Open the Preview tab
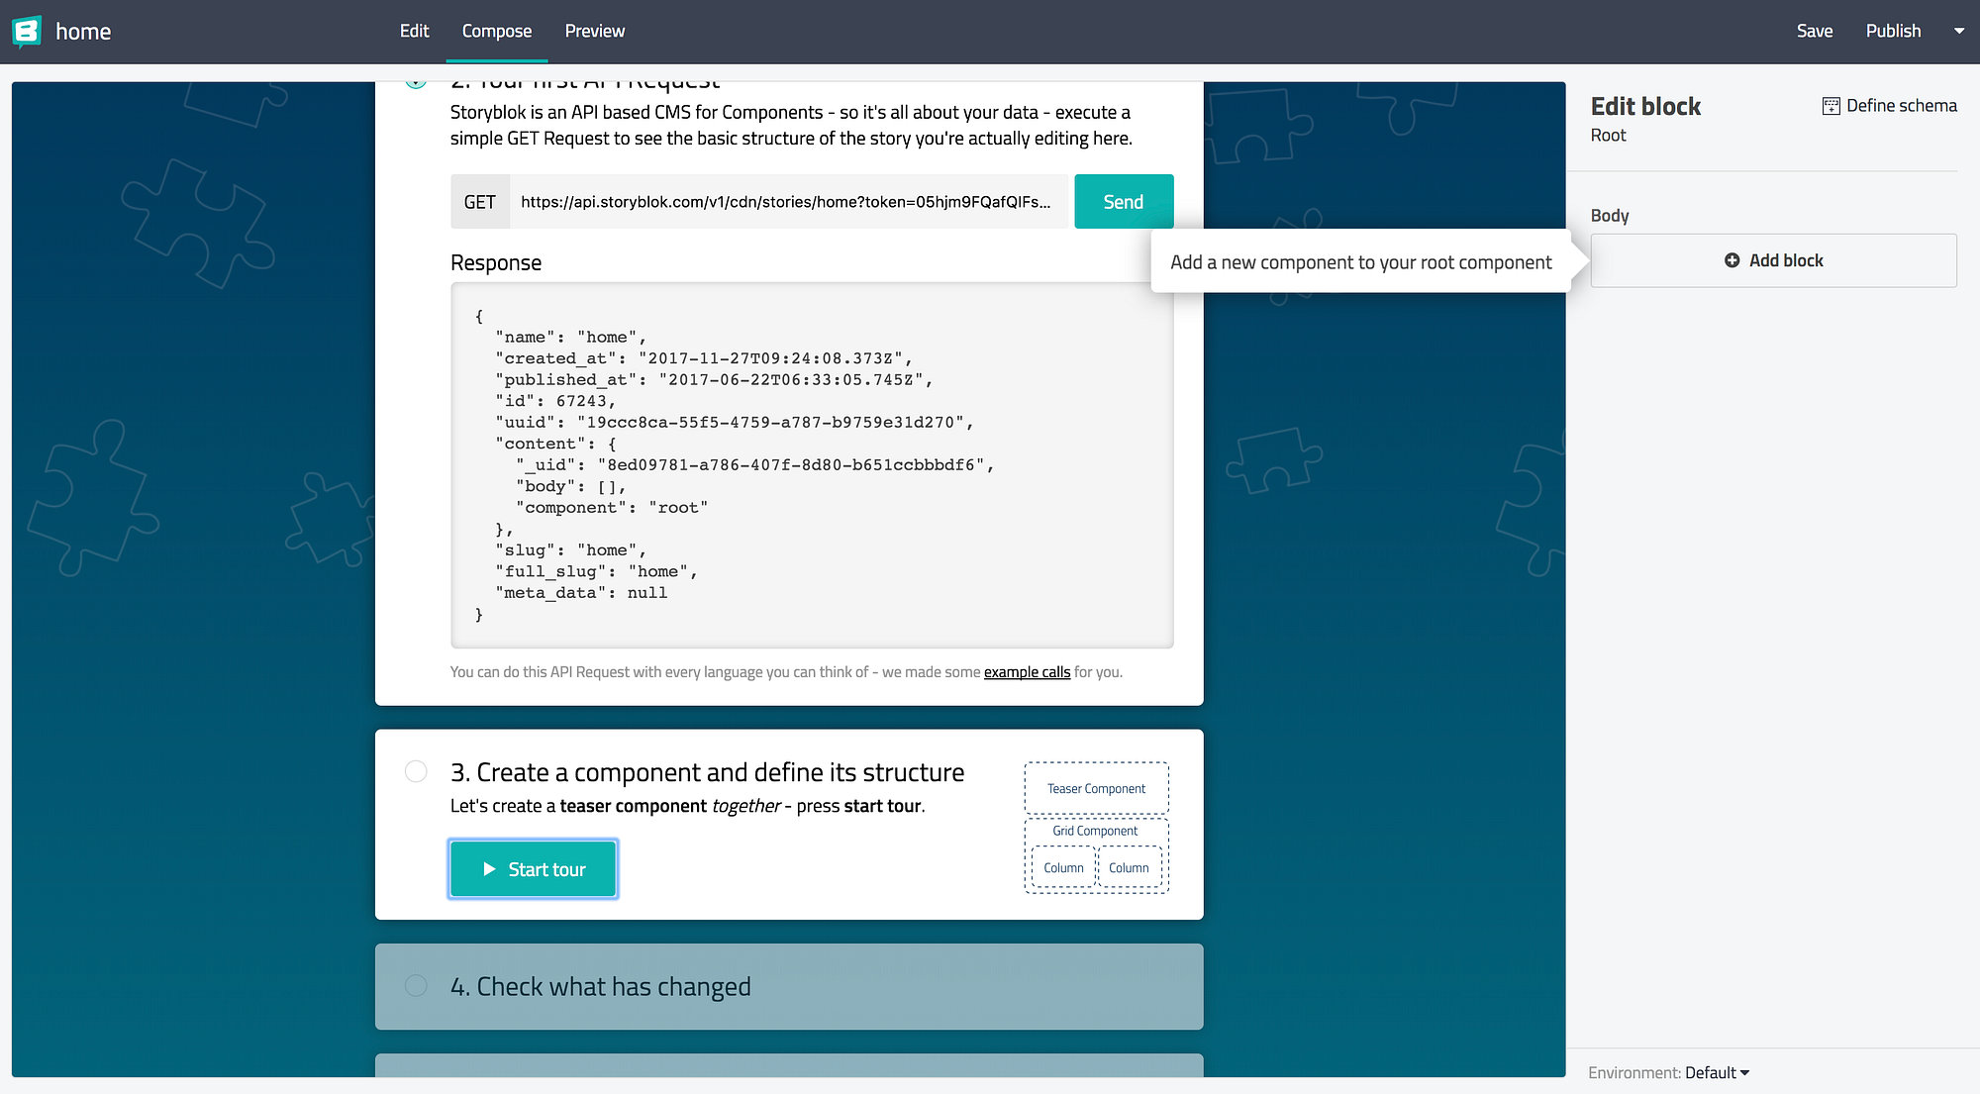Image resolution: width=1980 pixels, height=1094 pixels. [594, 31]
